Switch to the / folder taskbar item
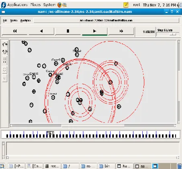Image resolution: width=182 pixels, height=169 pixels. point(71,166)
